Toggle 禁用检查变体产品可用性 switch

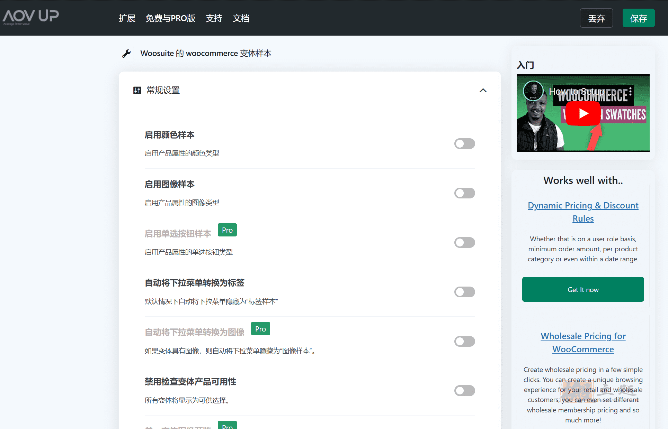pos(465,391)
